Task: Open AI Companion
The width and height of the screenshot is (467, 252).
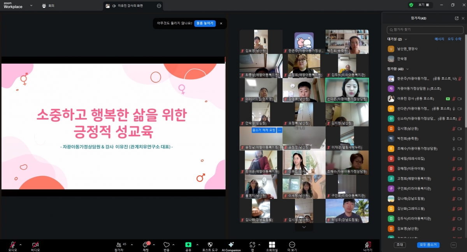Action: pyautogui.click(x=231, y=245)
